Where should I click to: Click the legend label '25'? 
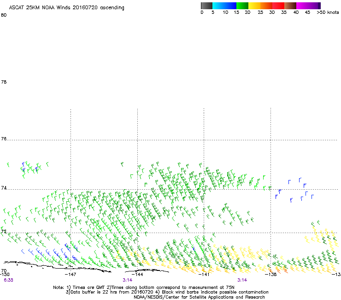tap(260, 12)
